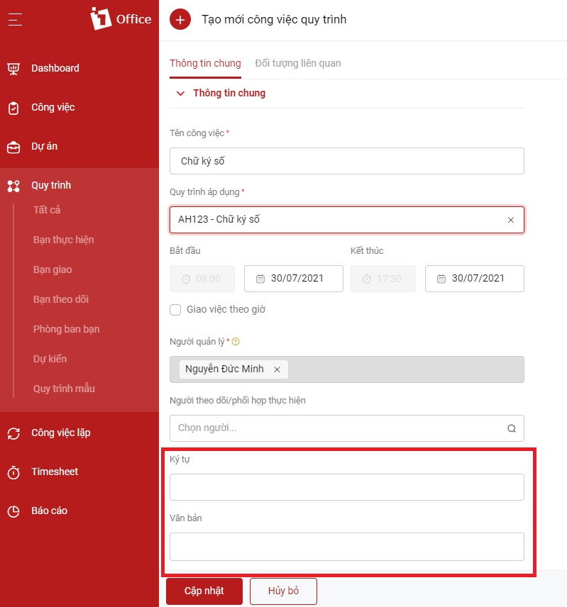Select Bạn thực hiện in Quy trình submenu
Image resolution: width=567 pixels, height=607 pixels.
click(63, 240)
